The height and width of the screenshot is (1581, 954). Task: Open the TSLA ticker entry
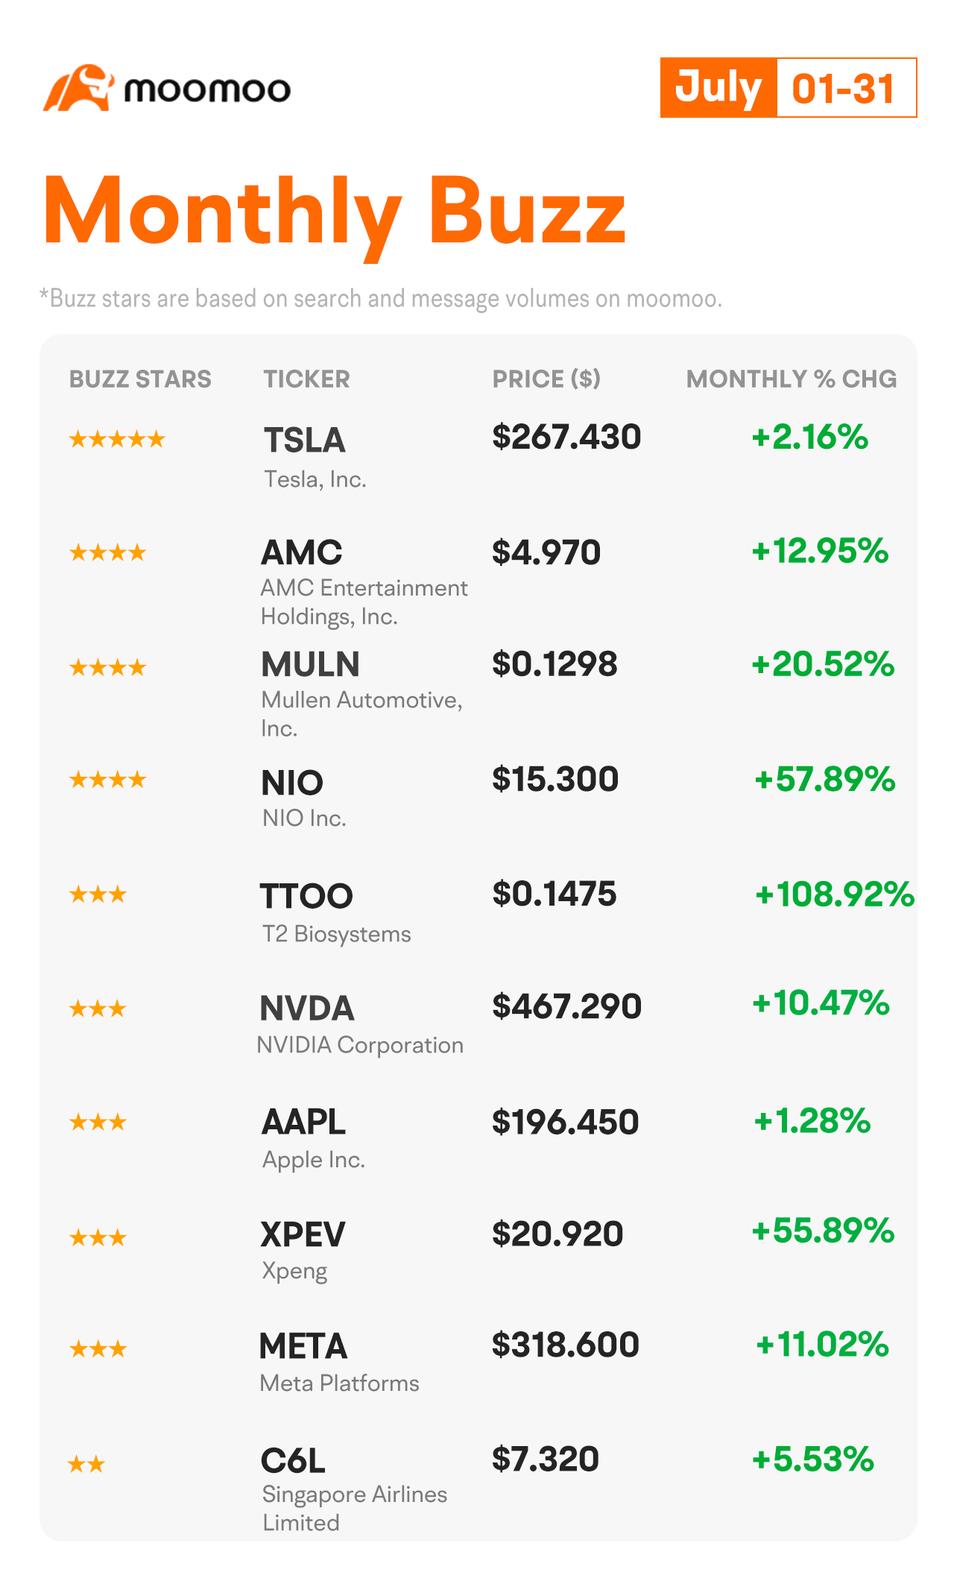(x=305, y=440)
